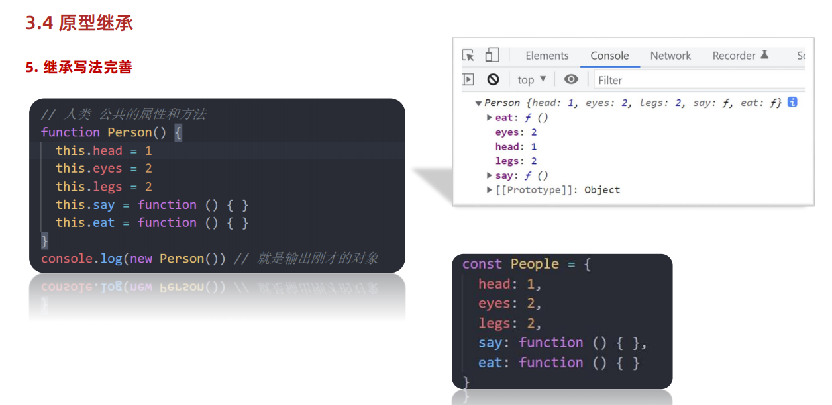Click the blue info icon after Person
This screenshot has width=832, height=405.
[792, 103]
